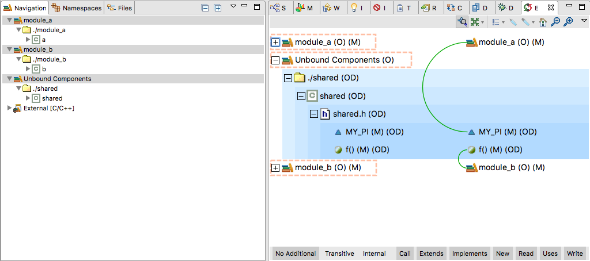
Task: Toggle the No Additional filter
Action: click(296, 254)
